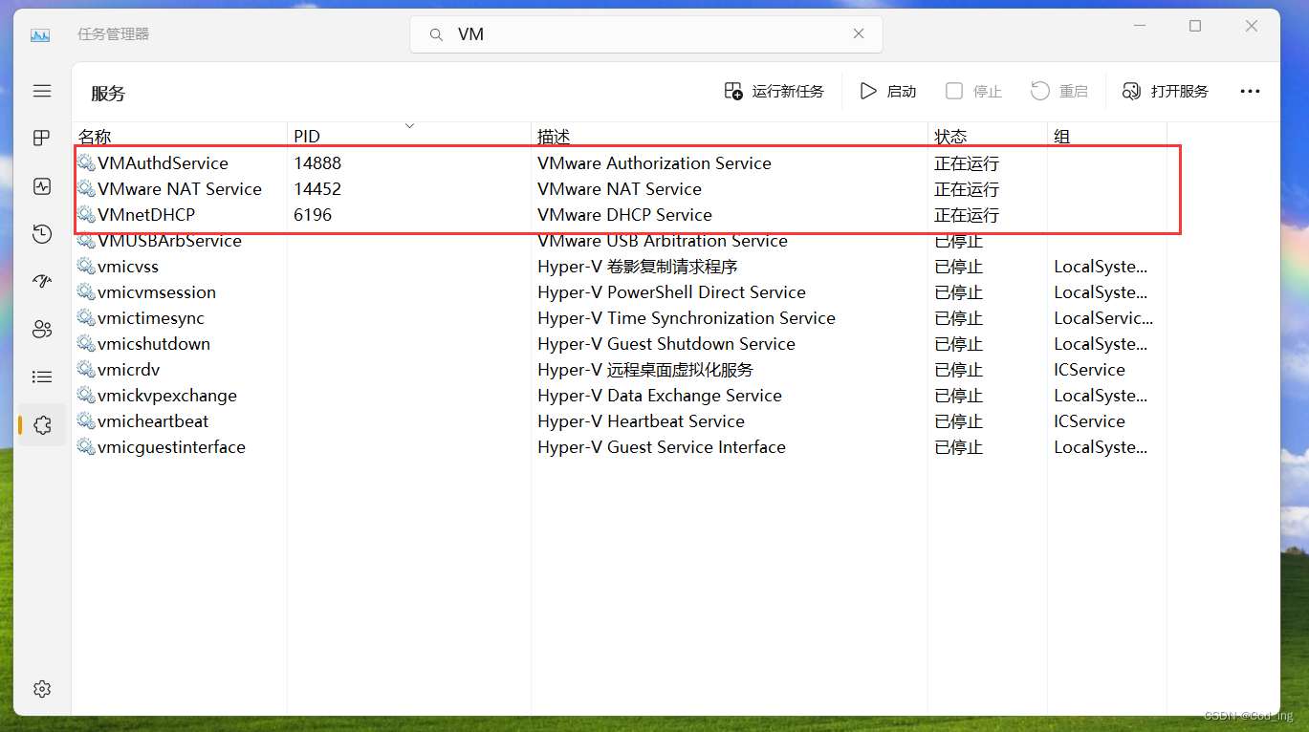The height and width of the screenshot is (732, 1309).
Task: Sort by the PID column header
Action: pyautogui.click(x=409, y=137)
